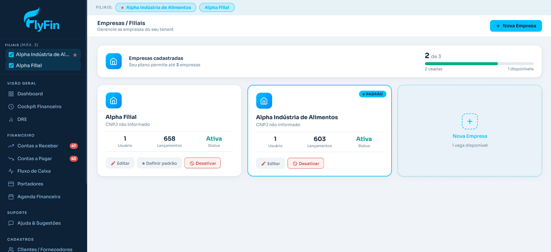Click the Fluxo de Caixa pulse icon
The height and width of the screenshot is (252, 551).
[x=11, y=171]
